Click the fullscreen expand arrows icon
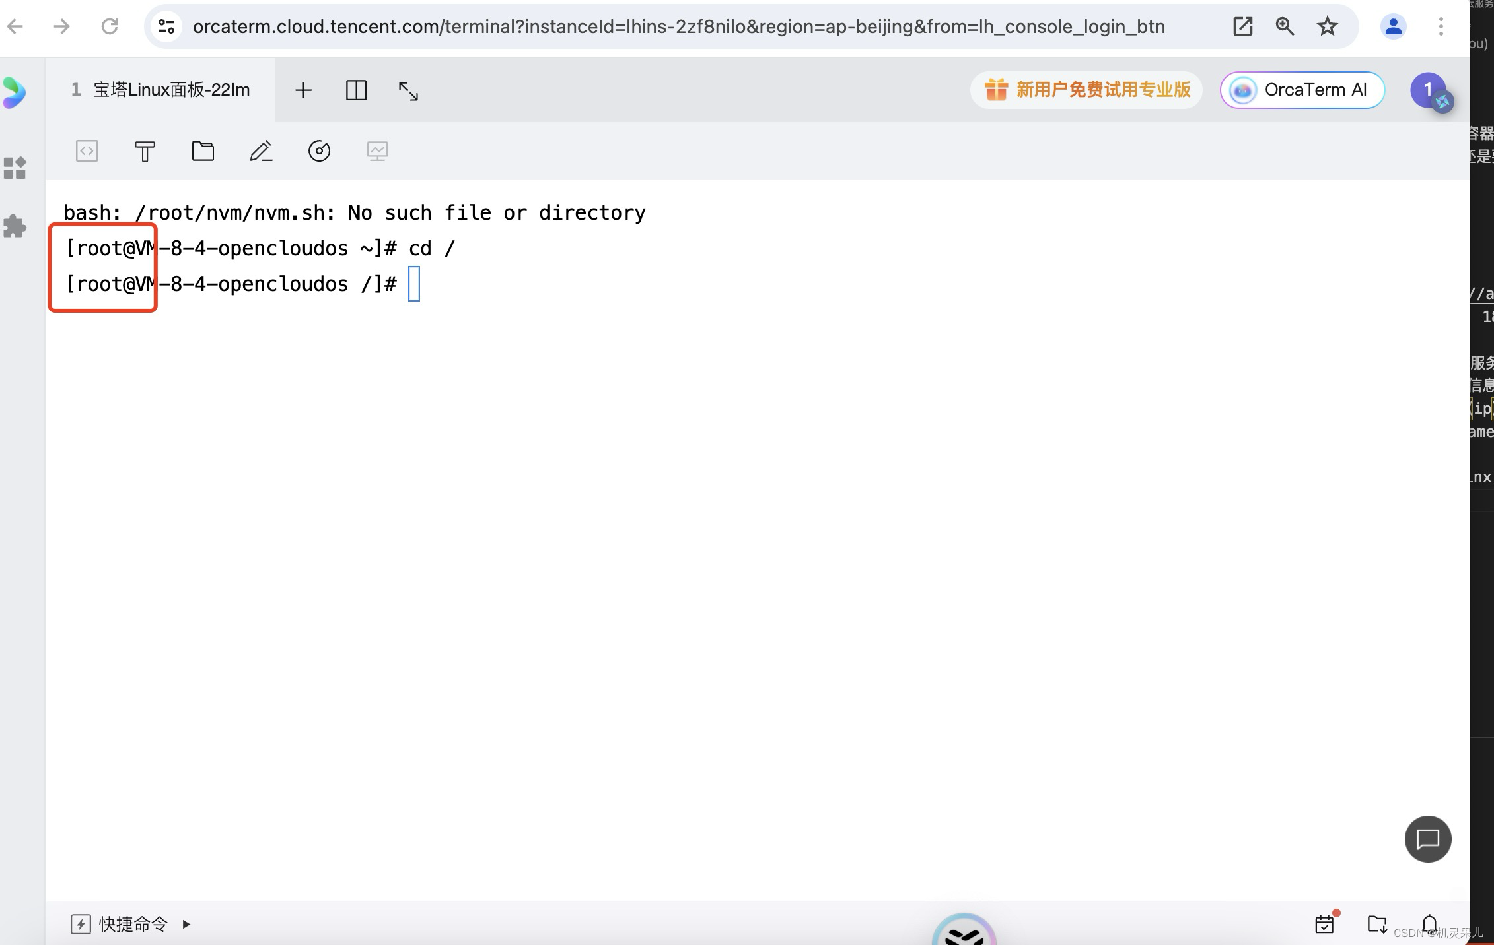The height and width of the screenshot is (945, 1494). (408, 91)
